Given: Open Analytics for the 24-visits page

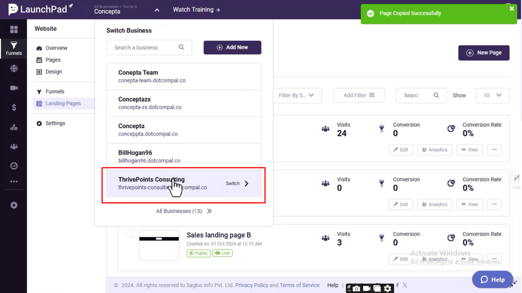Looking at the screenshot, I should (434, 150).
